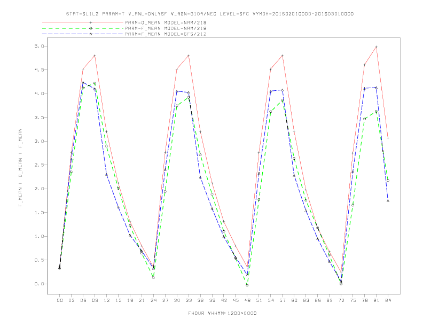The width and height of the screenshot is (423, 327).
Task: Select legend entry PARM=O_MEAN MODEL=NAM/218
Action: [x=166, y=22]
